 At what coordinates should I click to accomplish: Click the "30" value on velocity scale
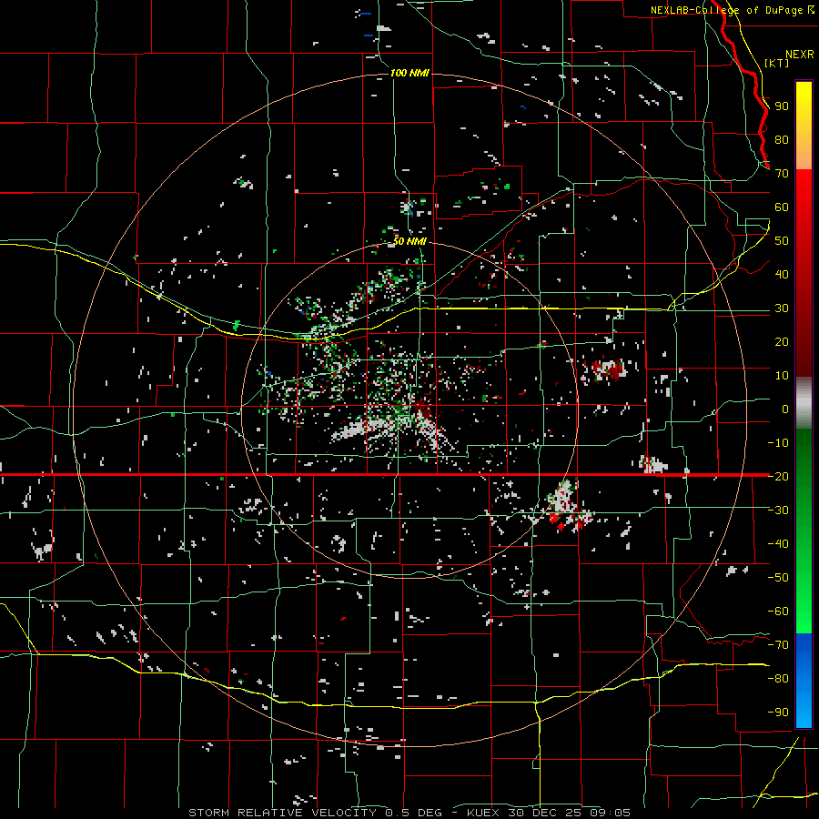pyautogui.click(x=782, y=308)
